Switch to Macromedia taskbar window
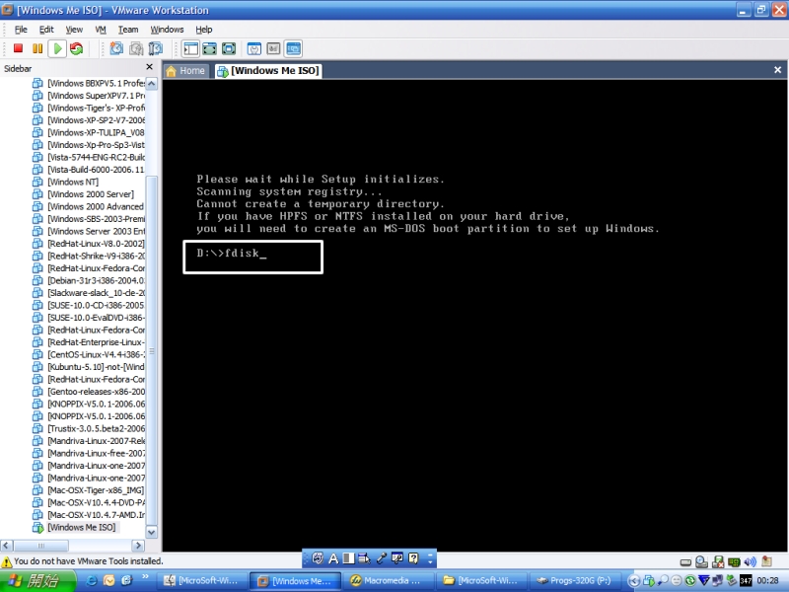 point(387,581)
